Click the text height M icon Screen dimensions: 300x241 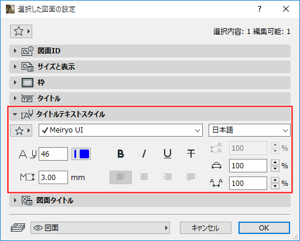pyautogui.click(x=28, y=177)
